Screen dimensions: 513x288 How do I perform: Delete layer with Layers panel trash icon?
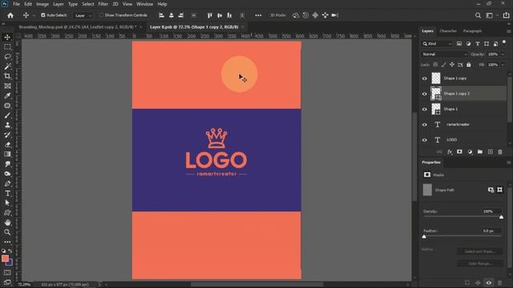500,152
